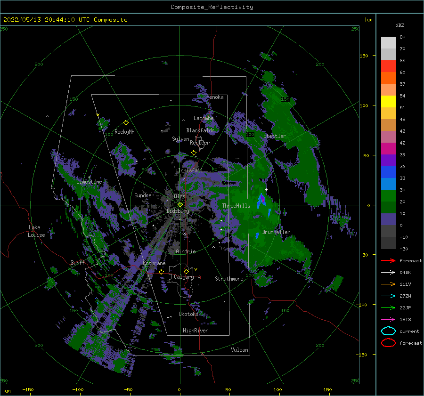Image resolution: width=424 pixels, height=396 pixels.
Task: Click the red forecast ellipse icon
Action: point(388,343)
